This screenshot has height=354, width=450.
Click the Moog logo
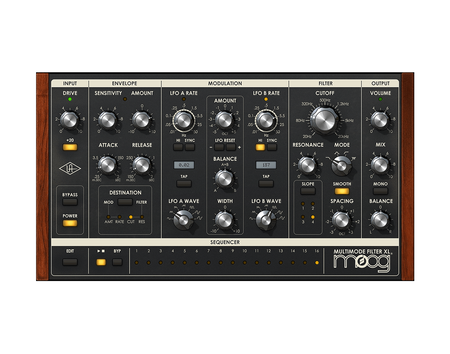(x=362, y=263)
